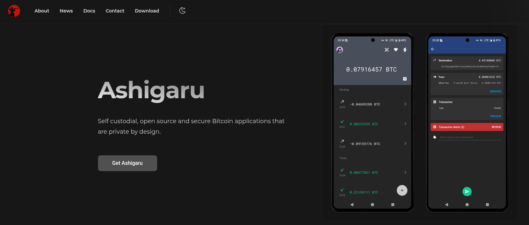Open the Docs link in navigation

tap(89, 11)
